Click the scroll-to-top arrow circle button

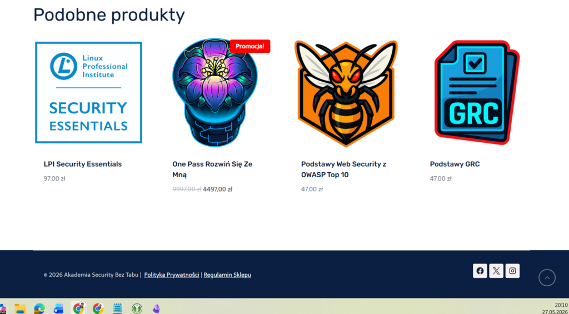pyautogui.click(x=547, y=278)
